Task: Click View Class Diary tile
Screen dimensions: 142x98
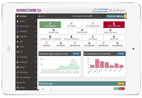Action: (x=118, y=44)
